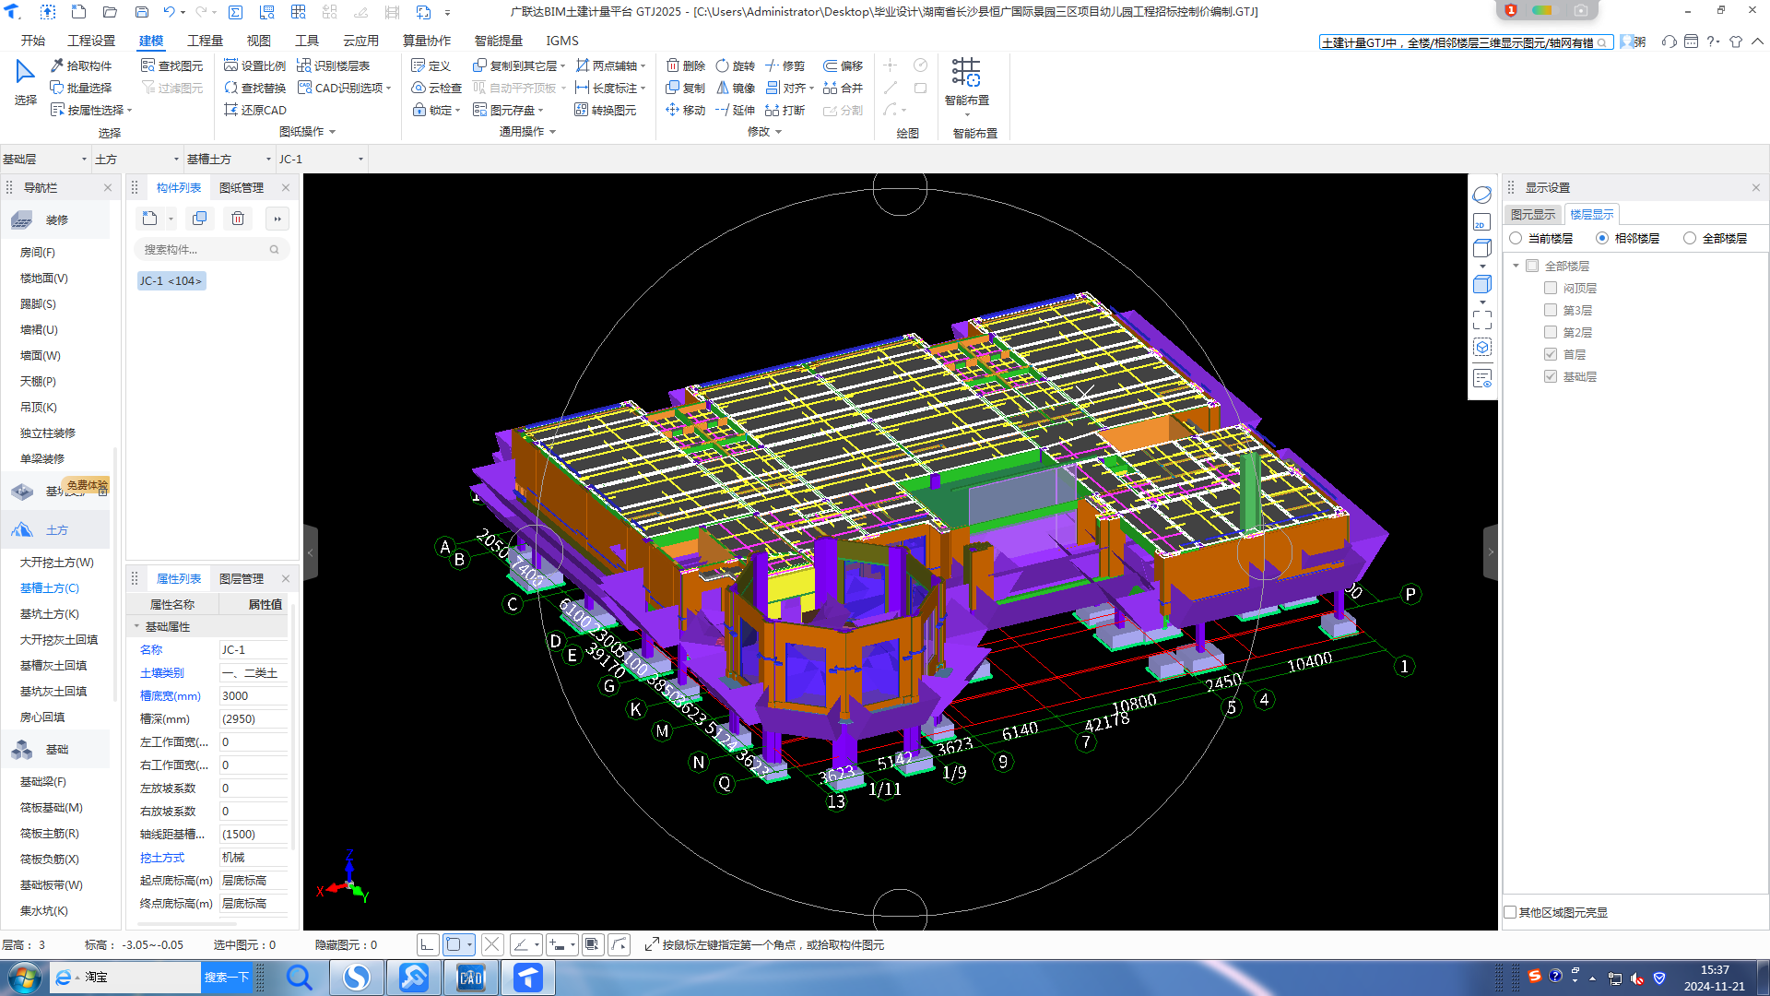
Task: Switch to 图元显示 tab
Action: click(1533, 214)
